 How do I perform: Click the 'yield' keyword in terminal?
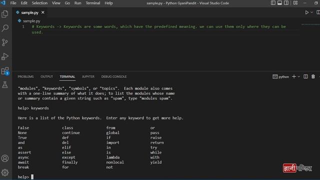pyautogui.click(x=156, y=162)
